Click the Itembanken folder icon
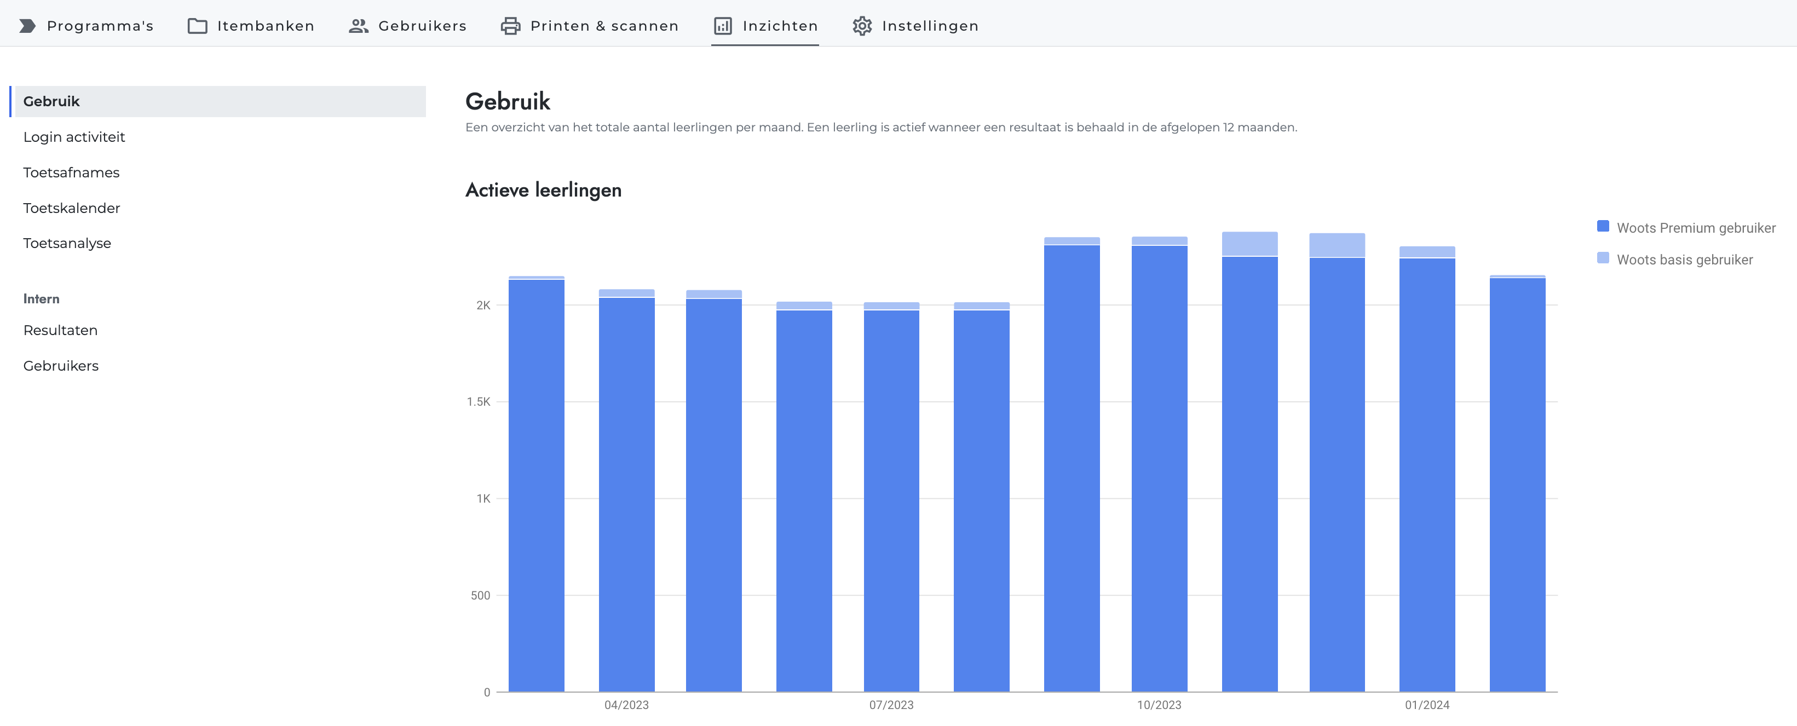 (198, 26)
